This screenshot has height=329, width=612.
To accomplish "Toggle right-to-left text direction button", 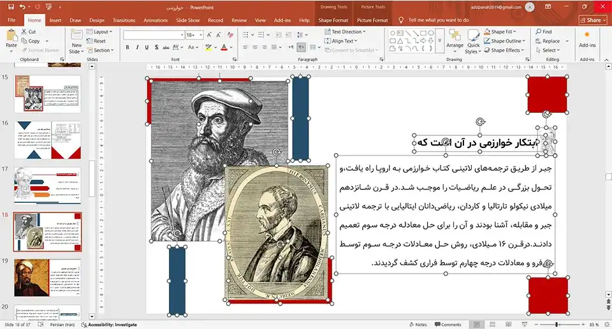I will (302, 47).
